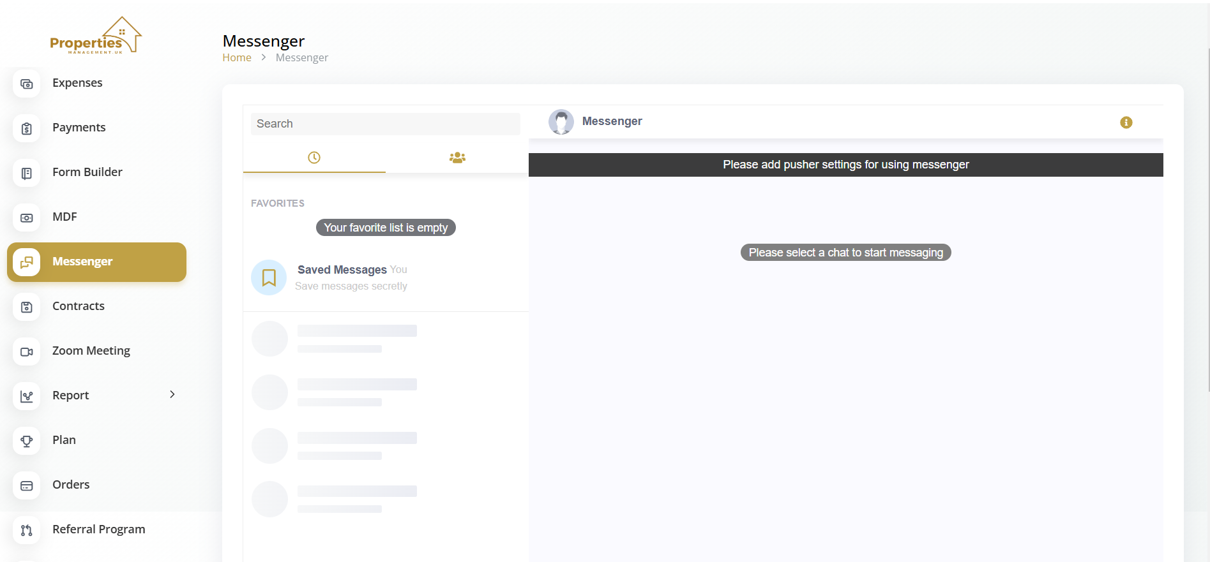Click the MDF sidebar icon
The image size is (1210, 562).
[x=26, y=218]
